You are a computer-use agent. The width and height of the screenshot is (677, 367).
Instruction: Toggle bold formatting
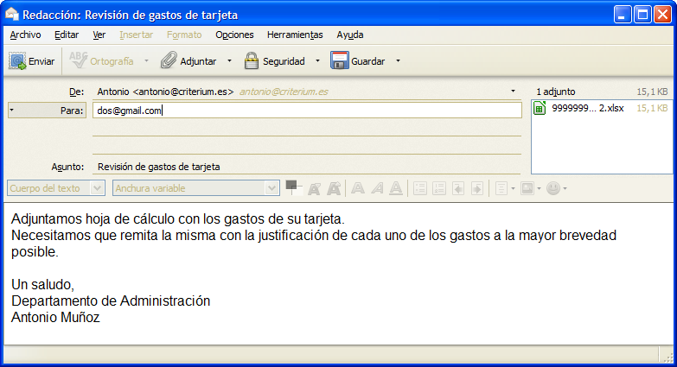(357, 188)
